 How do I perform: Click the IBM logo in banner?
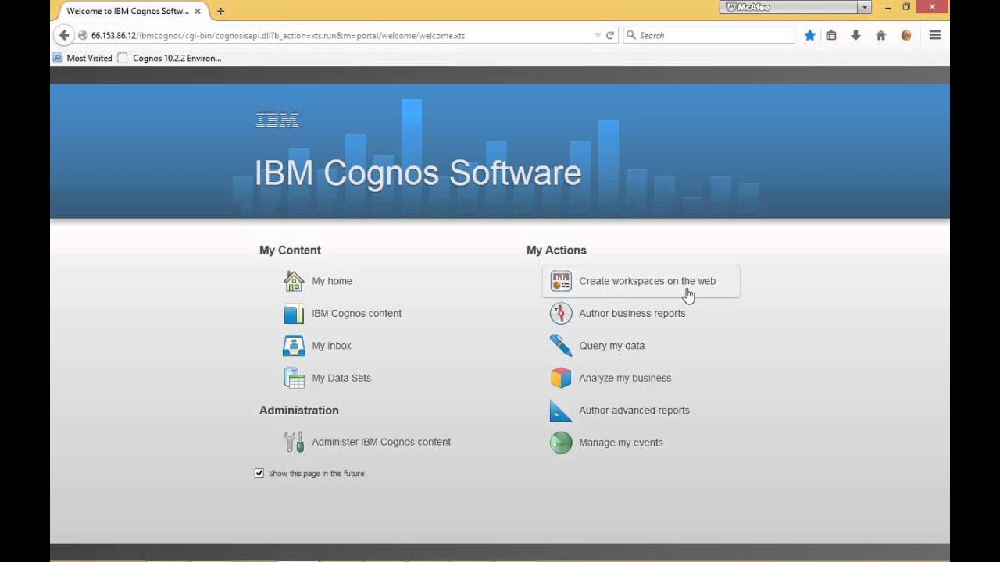click(x=277, y=119)
